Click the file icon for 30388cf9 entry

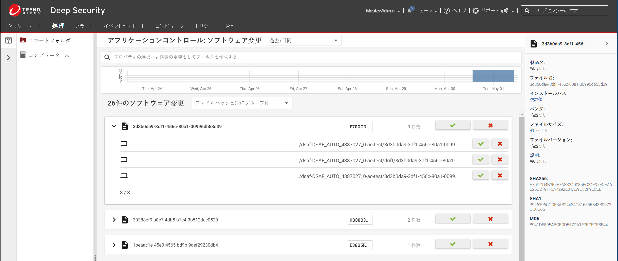click(124, 220)
